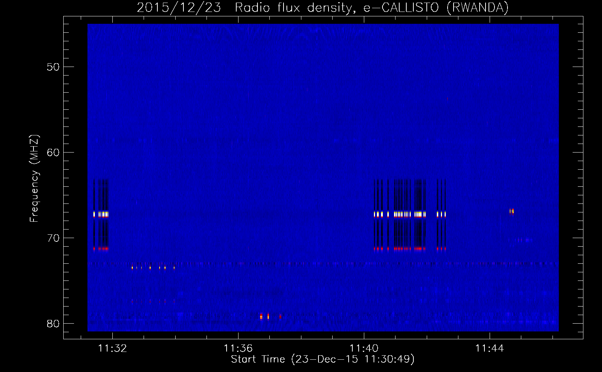Viewport: 602px width, 372px height.
Task: Click the plot title "Radio flux density, e-CALLISTO (RWANDA)"
Action: tap(372, 8)
